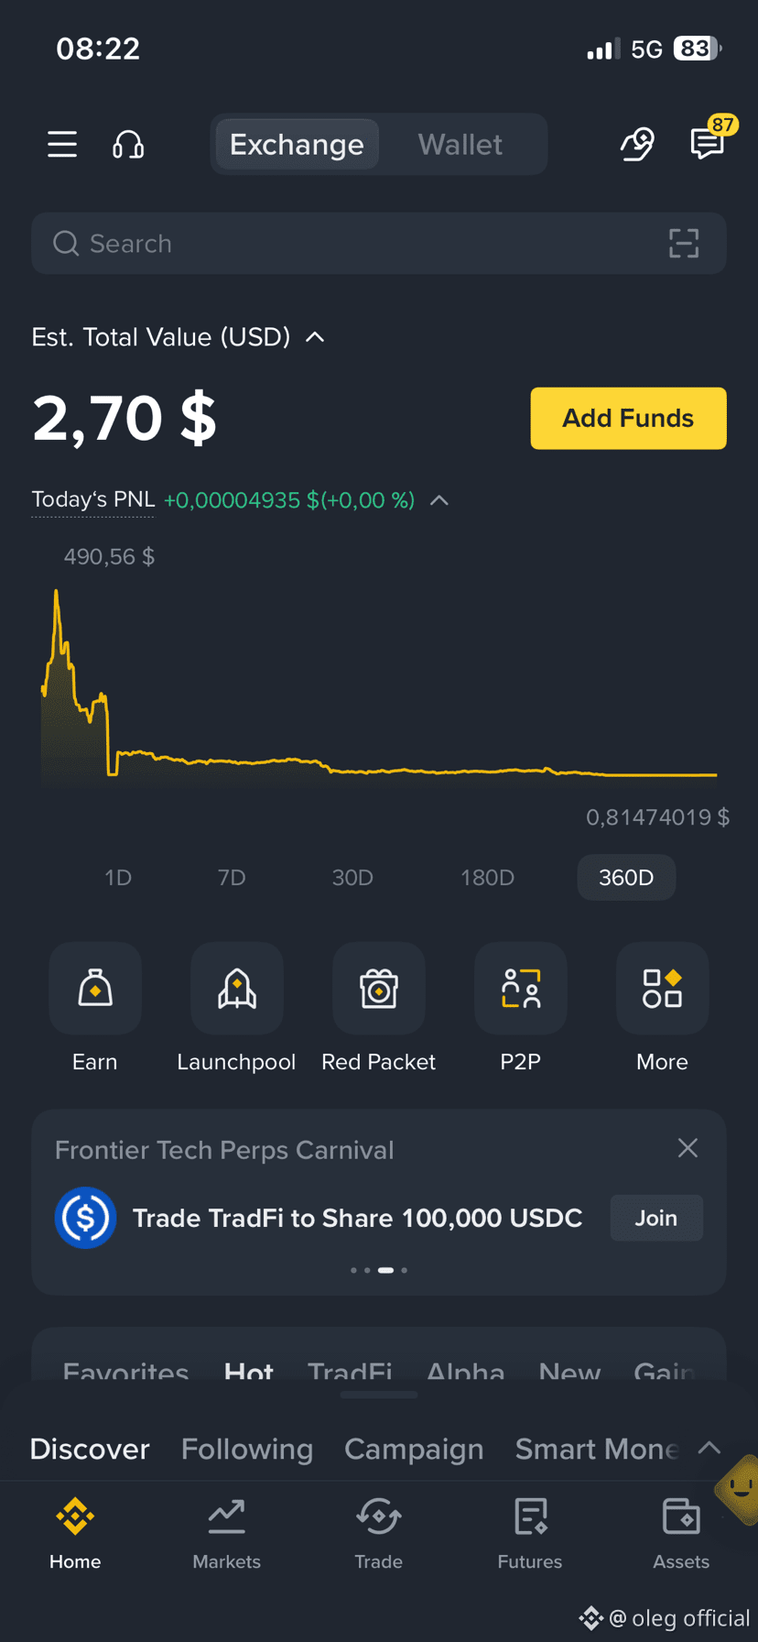Open the Earn shortcut

[x=95, y=989]
